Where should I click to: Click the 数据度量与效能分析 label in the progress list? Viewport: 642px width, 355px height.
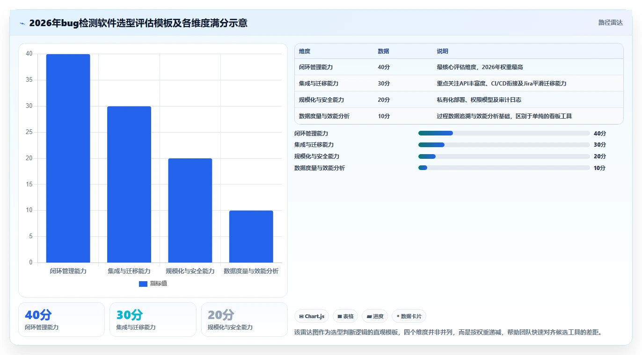pyautogui.click(x=320, y=168)
